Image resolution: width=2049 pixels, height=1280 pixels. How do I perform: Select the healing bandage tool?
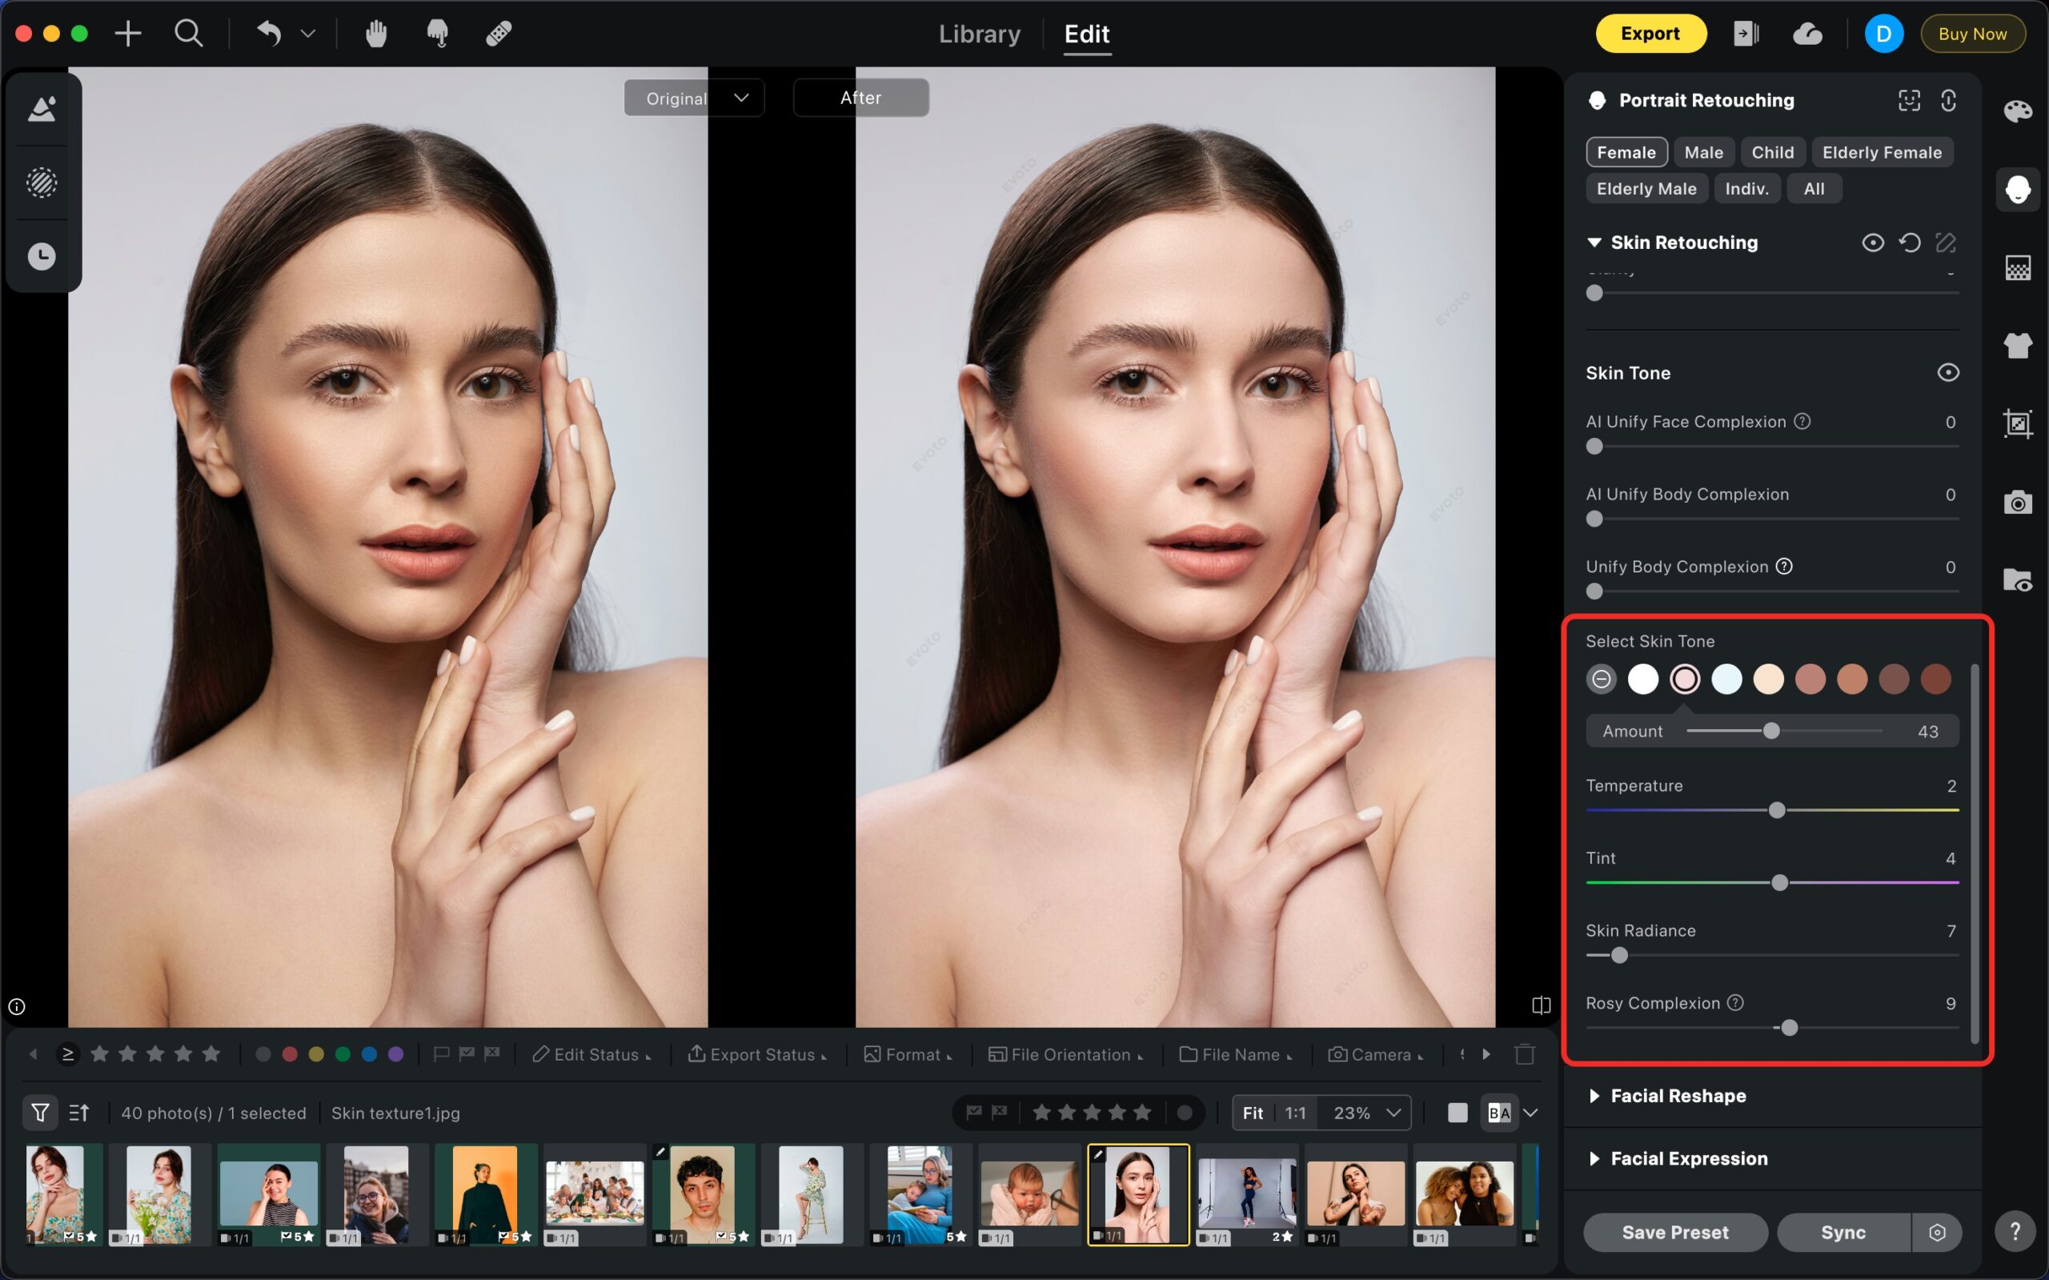tap(499, 34)
